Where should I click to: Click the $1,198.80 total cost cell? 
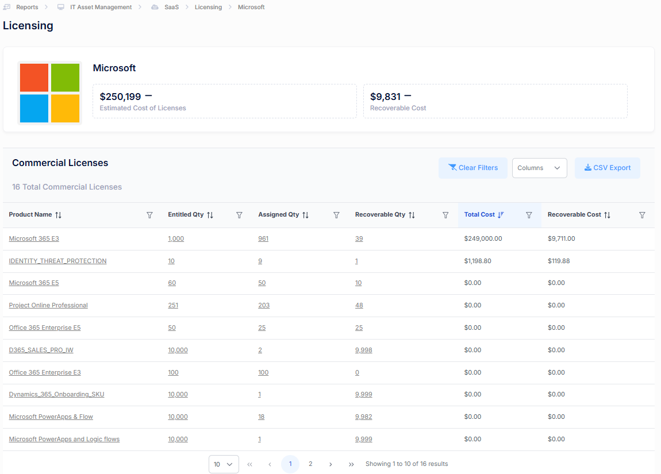(x=477, y=261)
